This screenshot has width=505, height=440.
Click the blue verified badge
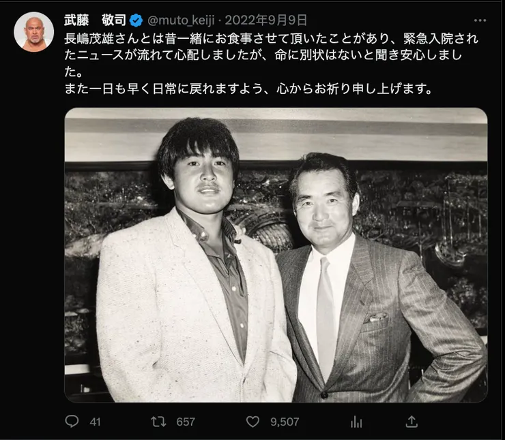(136, 20)
